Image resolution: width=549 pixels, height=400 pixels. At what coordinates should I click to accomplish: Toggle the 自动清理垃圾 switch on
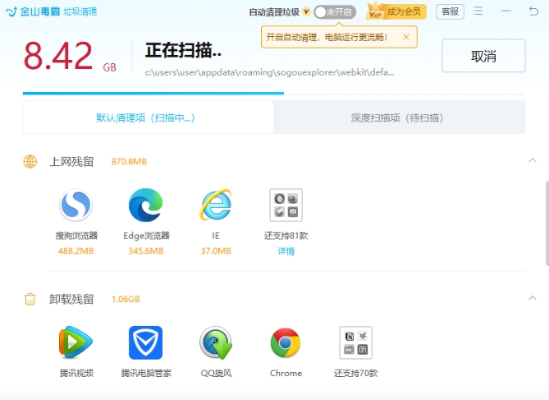(335, 12)
